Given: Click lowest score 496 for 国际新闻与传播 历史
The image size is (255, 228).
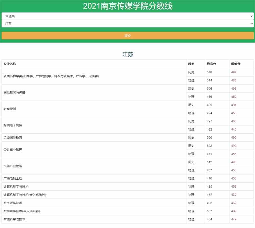Looking at the screenshot, I should pyautogui.click(x=234, y=89).
